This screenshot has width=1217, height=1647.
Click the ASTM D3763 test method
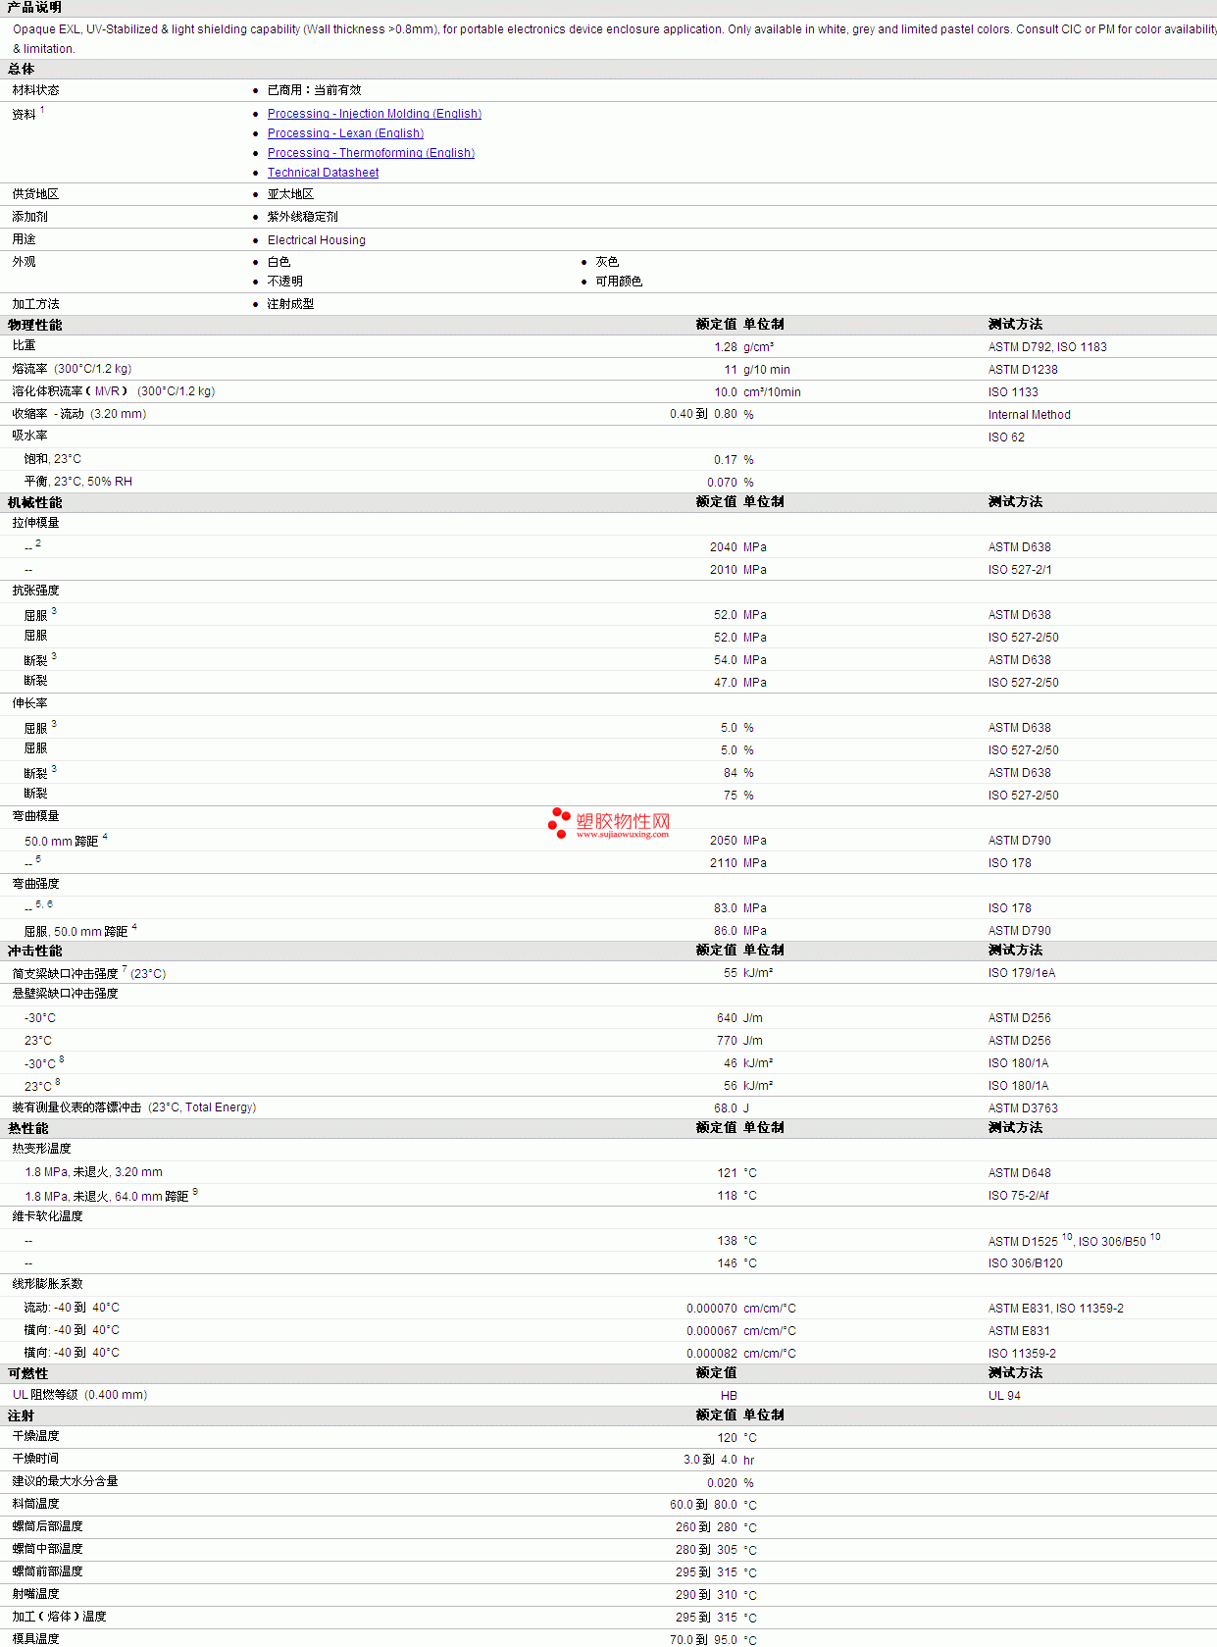point(1023,1108)
